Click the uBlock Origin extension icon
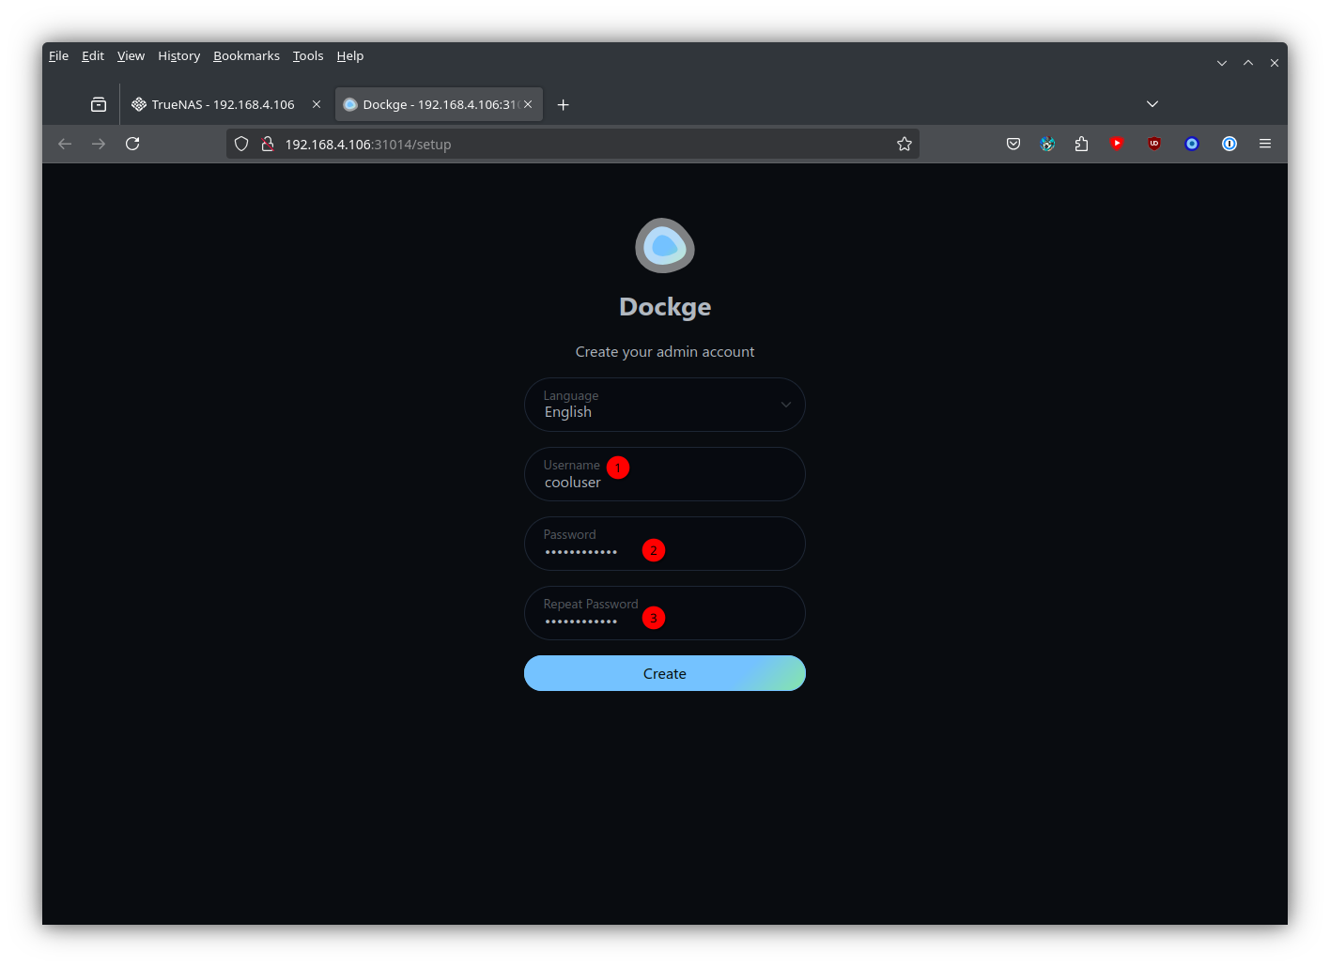 tap(1154, 144)
